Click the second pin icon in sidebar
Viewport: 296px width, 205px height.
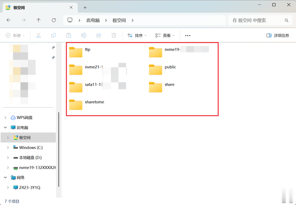click(53, 58)
